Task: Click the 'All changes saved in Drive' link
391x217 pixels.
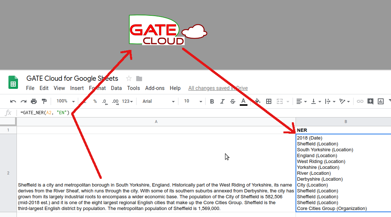Action: pyautogui.click(x=218, y=88)
